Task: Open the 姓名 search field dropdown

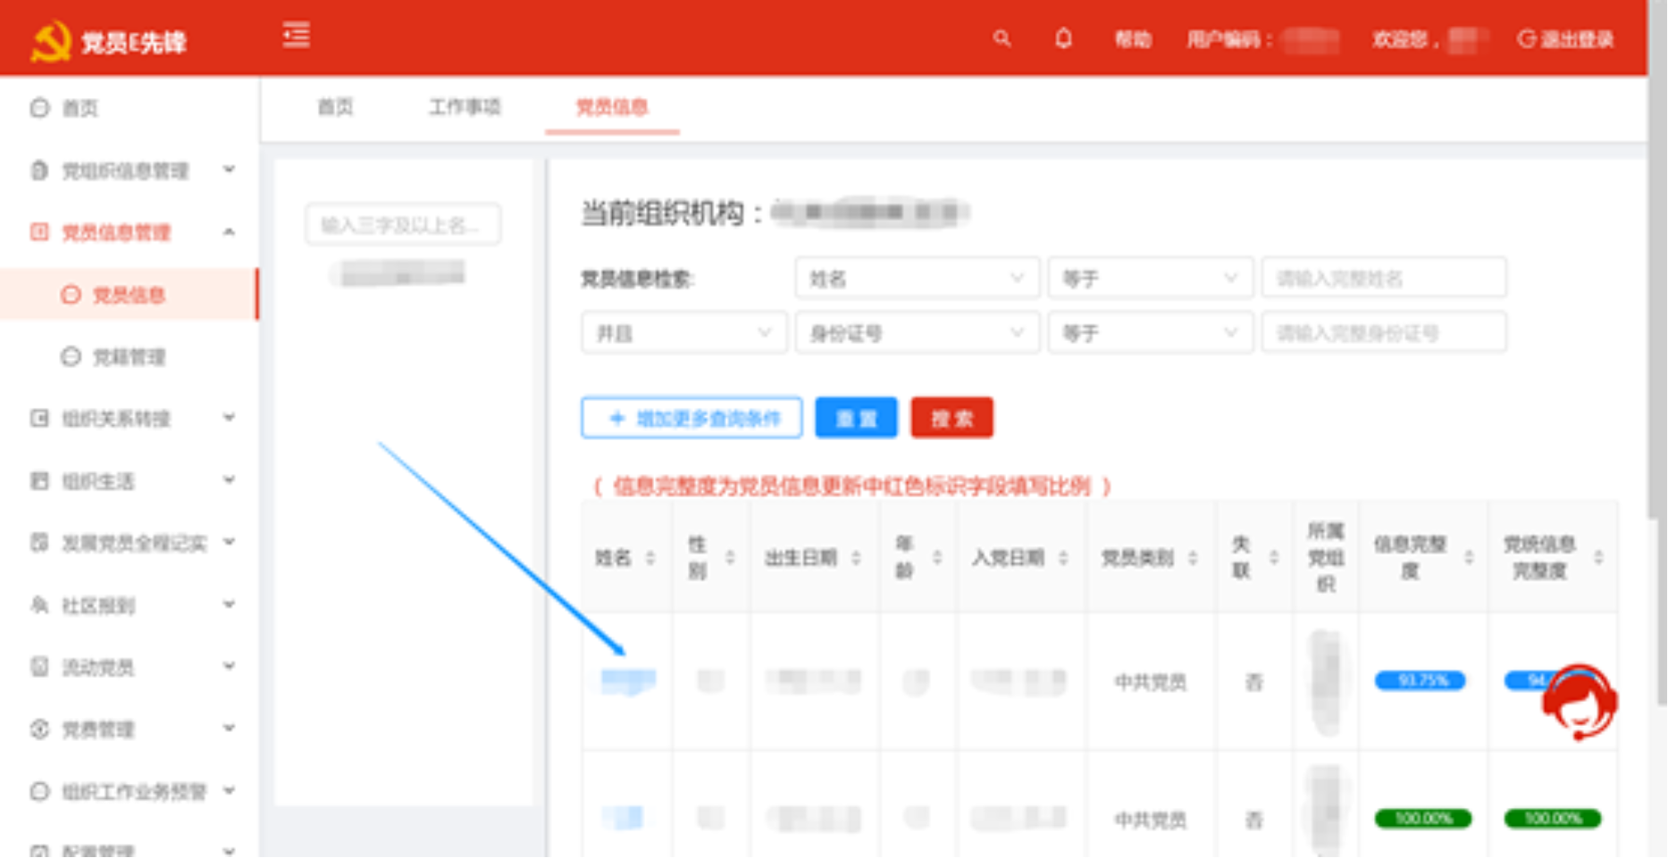Action: click(x=917, y=279)
